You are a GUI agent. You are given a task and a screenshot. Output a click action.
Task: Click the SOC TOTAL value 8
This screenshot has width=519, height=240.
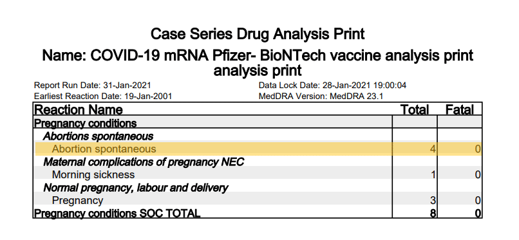(433, 213)
